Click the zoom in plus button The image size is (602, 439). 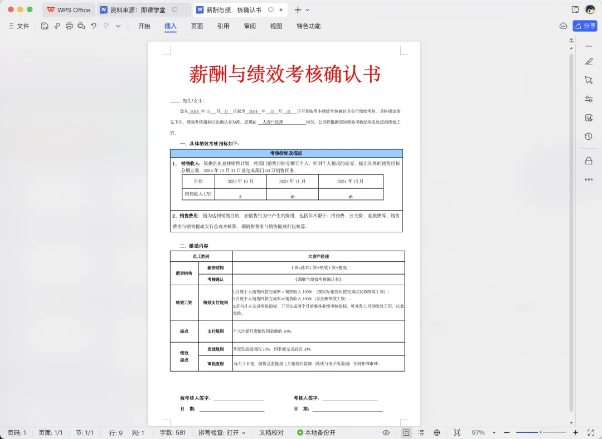click(575, 432)
